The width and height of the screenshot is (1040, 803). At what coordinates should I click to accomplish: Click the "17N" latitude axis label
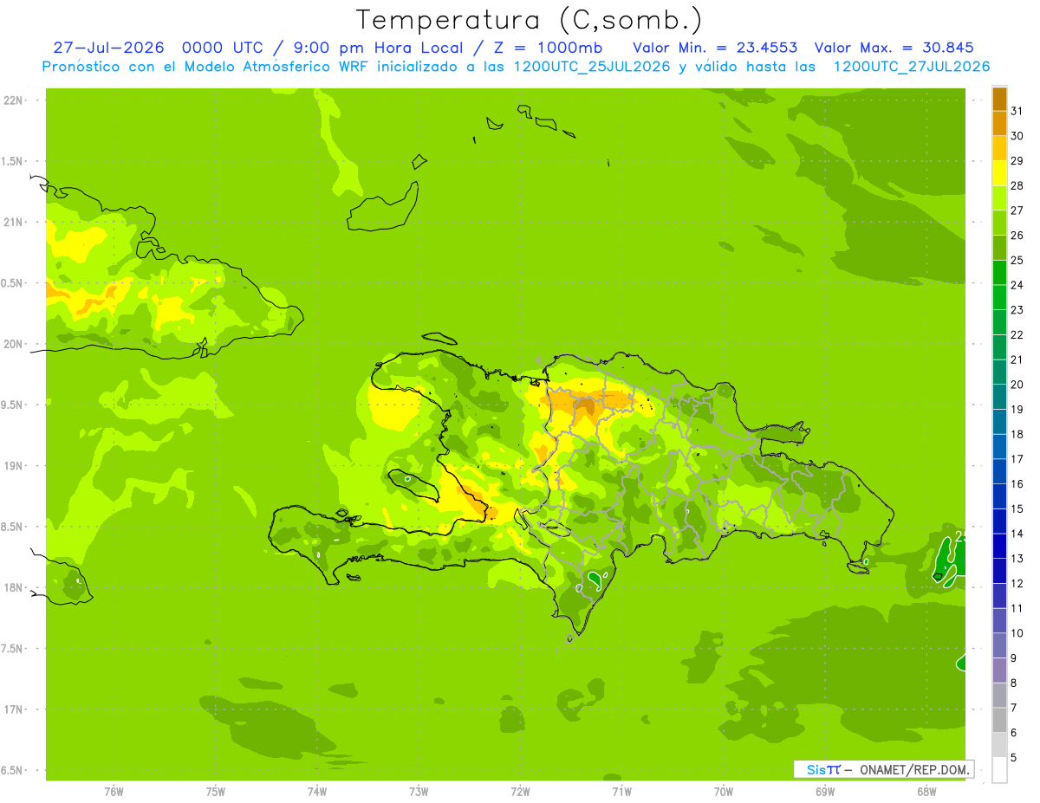tap(15, 709)
